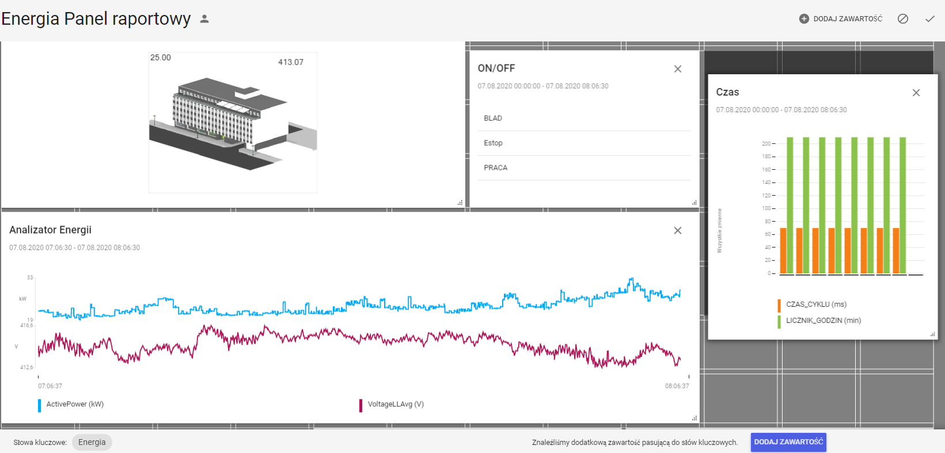Image resolution: width=945 pixels, height=453 pixels.
Task: Click the 3D building model image
Action: pyautogui.click(x=233, y=124)
